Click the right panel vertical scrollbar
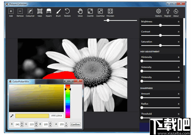This screenshot has width=191, height=135. tap(184, 41)
